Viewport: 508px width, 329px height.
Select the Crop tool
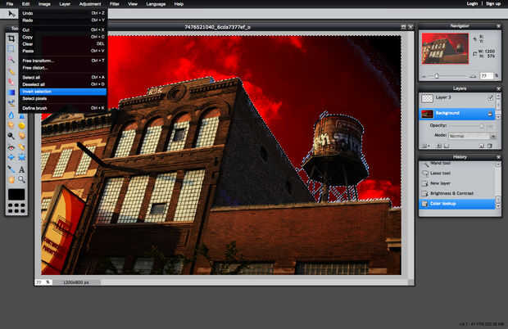(x=11, y=38)
